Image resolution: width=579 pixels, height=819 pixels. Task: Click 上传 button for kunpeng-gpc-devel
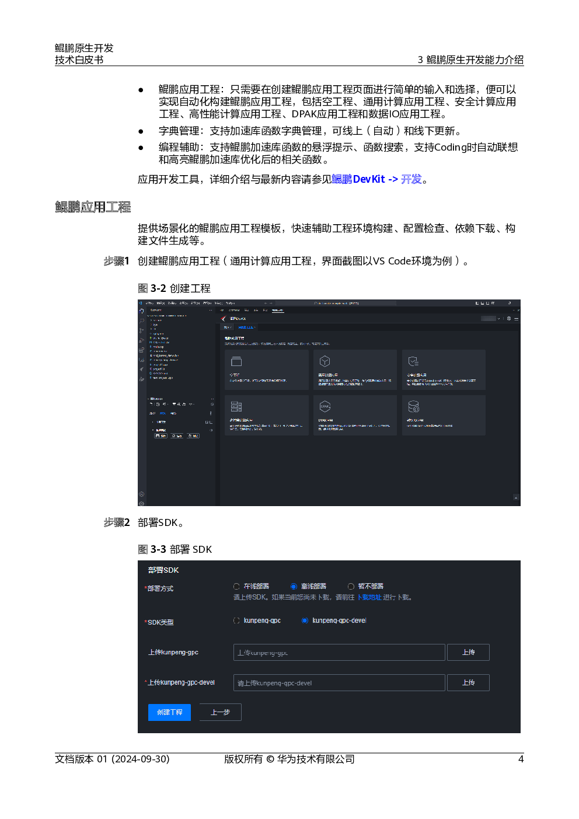click(468, 682)
